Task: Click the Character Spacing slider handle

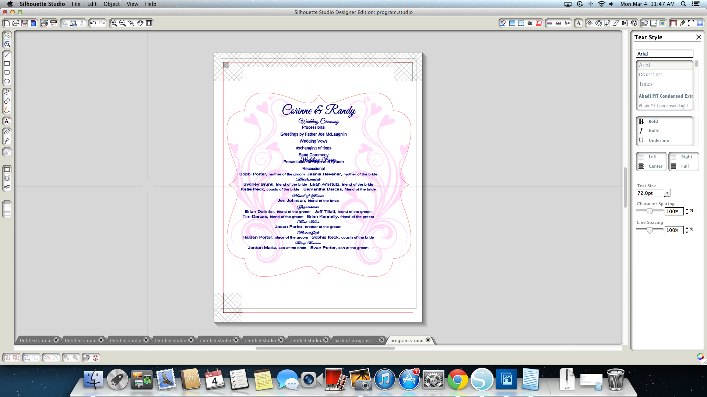Action: [650, 211]
